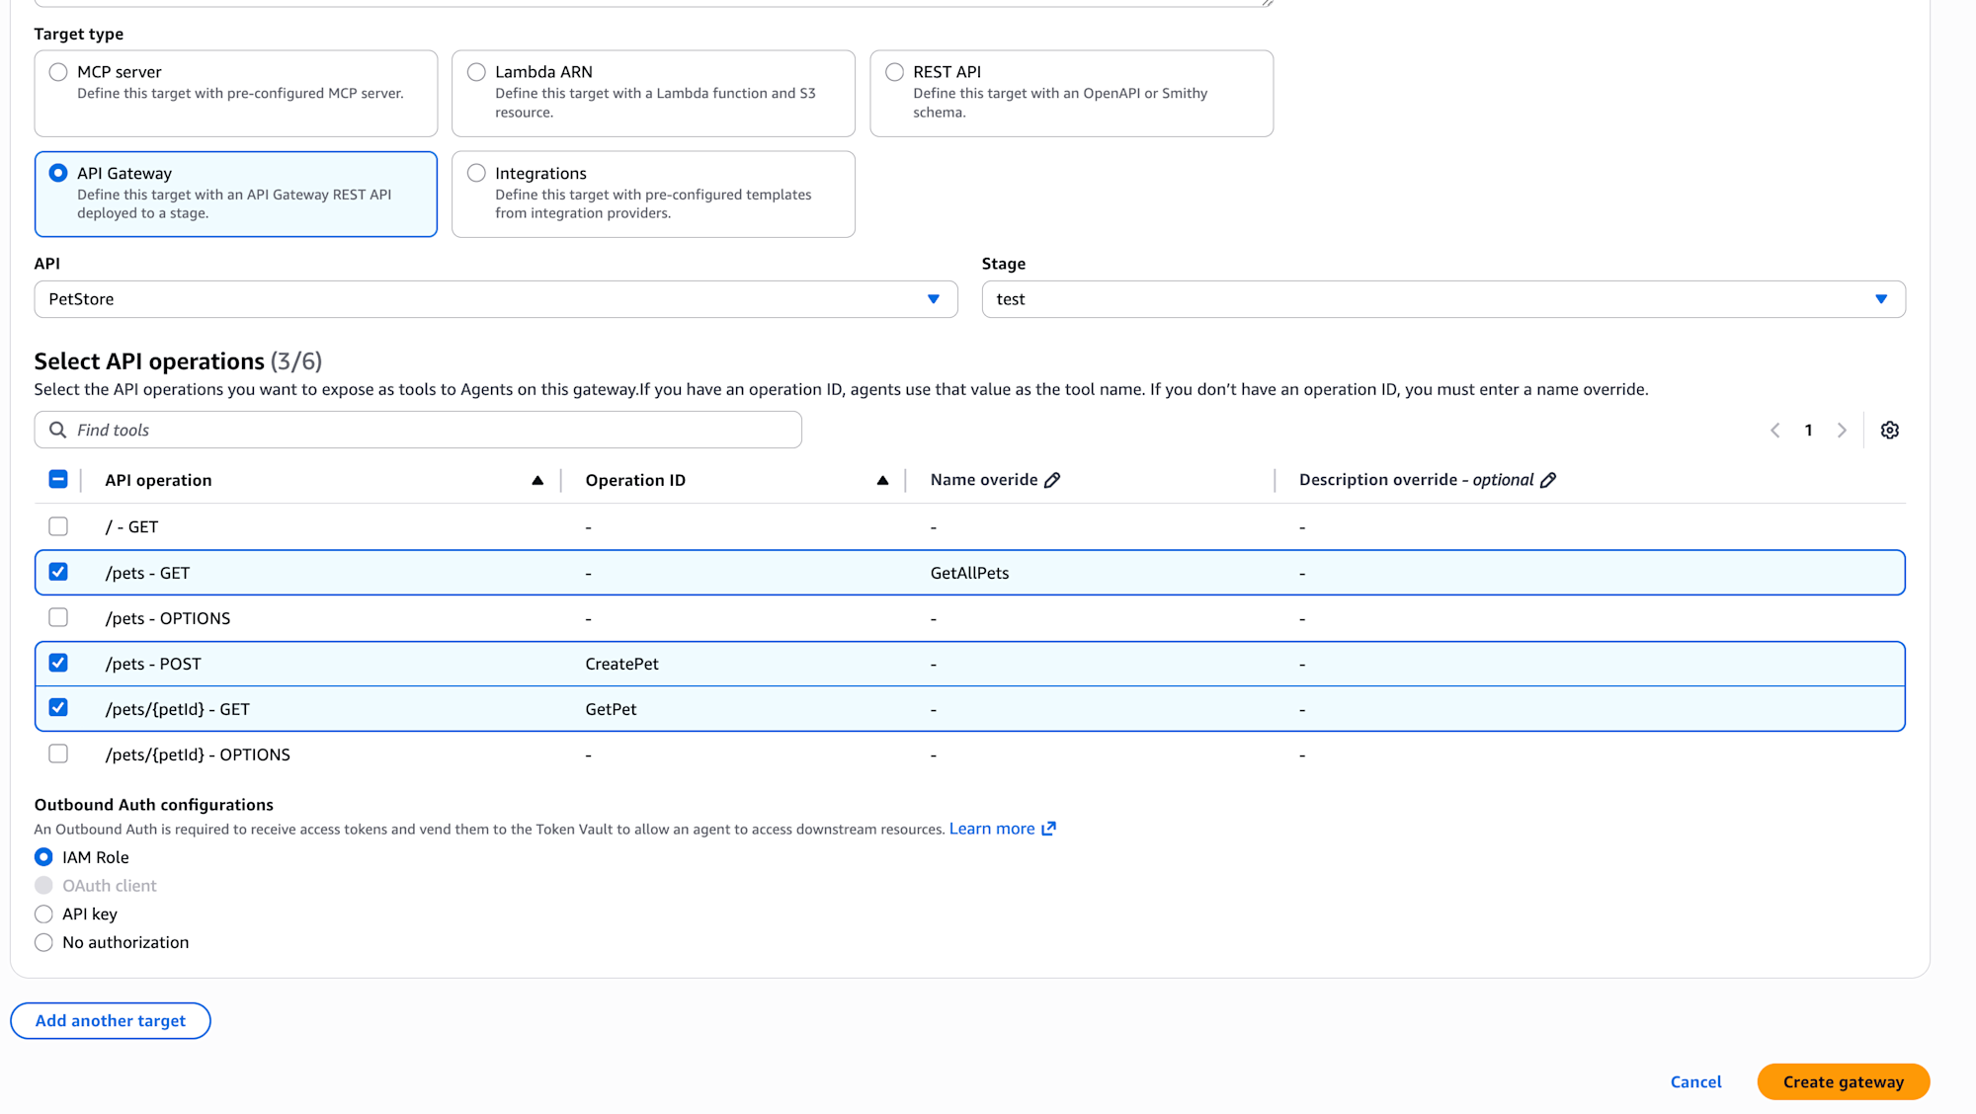
Task: Click the Create gateway button
Action: pos(1843,1081)
